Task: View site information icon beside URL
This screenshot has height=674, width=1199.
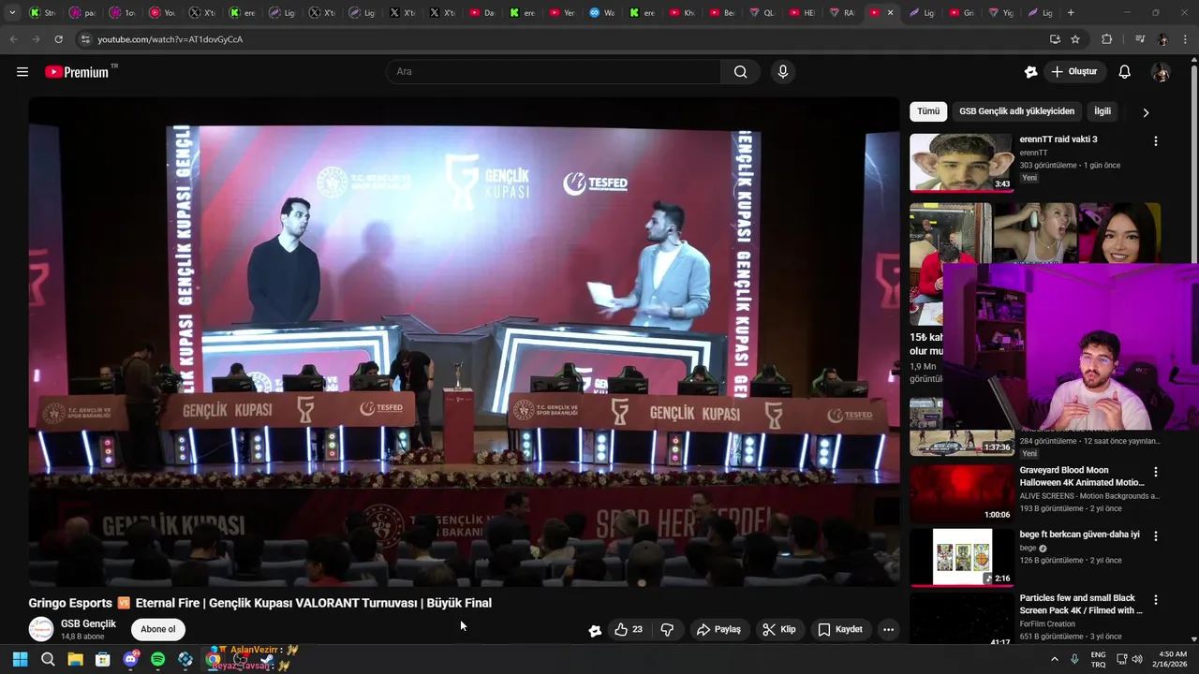Action: [x=85, y=39]
